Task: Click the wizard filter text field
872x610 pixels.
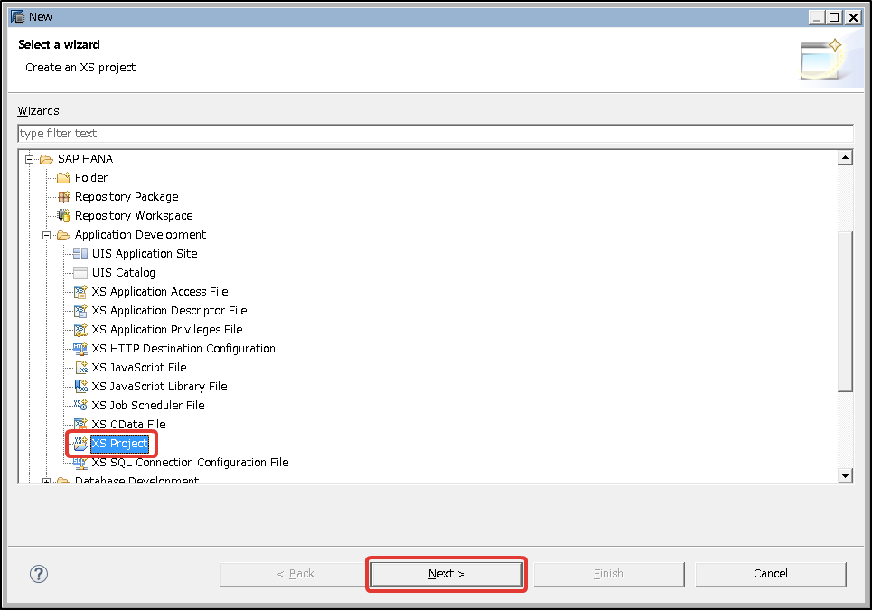Action: [x=436, y=134]
